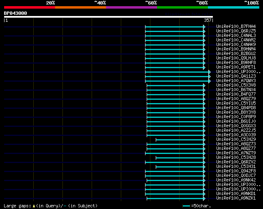263x209 pixels.
Task: Click the alignment bar for A7QWV3
Action: tap(177, 81)
